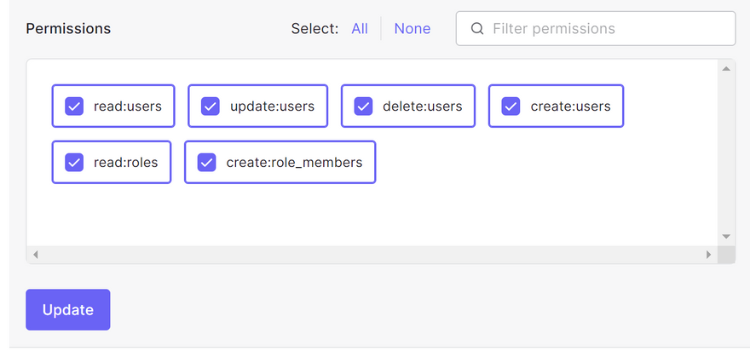The width and height of the screenshot is (750, 351).
Task: Focus the Filter permissions input field
Action: pos(605,29)
